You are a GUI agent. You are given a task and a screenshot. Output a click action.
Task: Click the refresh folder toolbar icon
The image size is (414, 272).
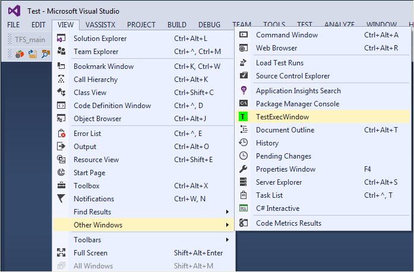click(33, 54)
